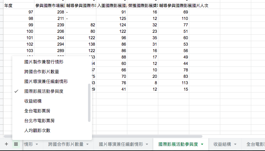Click the add sheet plus icon
Image resolution: width=265 pixels, height=151 pixels.
tap(6, 144)
